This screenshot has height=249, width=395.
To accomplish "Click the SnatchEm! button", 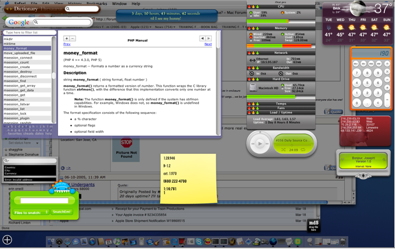I will point(62,212).
